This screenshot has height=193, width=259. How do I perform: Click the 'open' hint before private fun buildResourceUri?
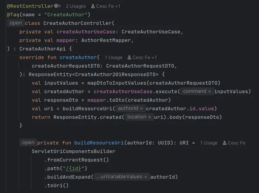coord(28,143)
